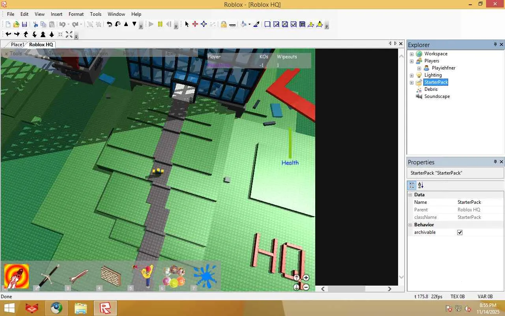This screenshot has height=316, width=505.
Task: Click the Cut scissors icon
Action: coord(36,24)
